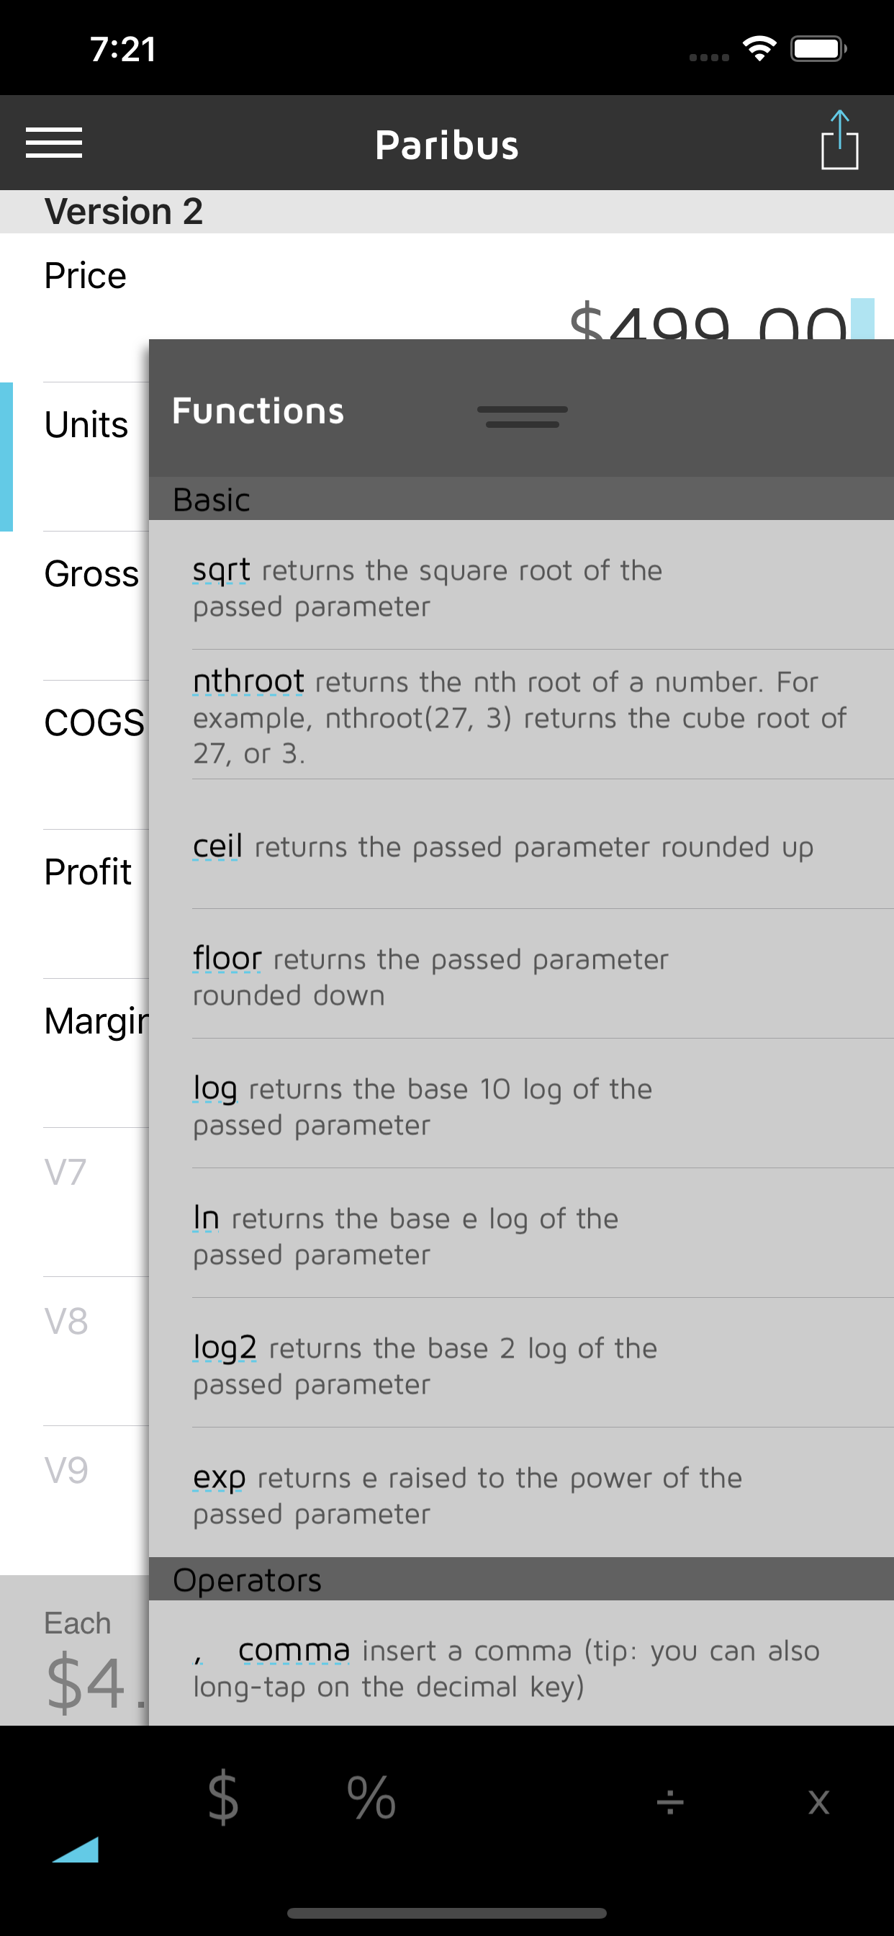Tap the share export icon
The image size is (894, 1936).
pos(839,141)
